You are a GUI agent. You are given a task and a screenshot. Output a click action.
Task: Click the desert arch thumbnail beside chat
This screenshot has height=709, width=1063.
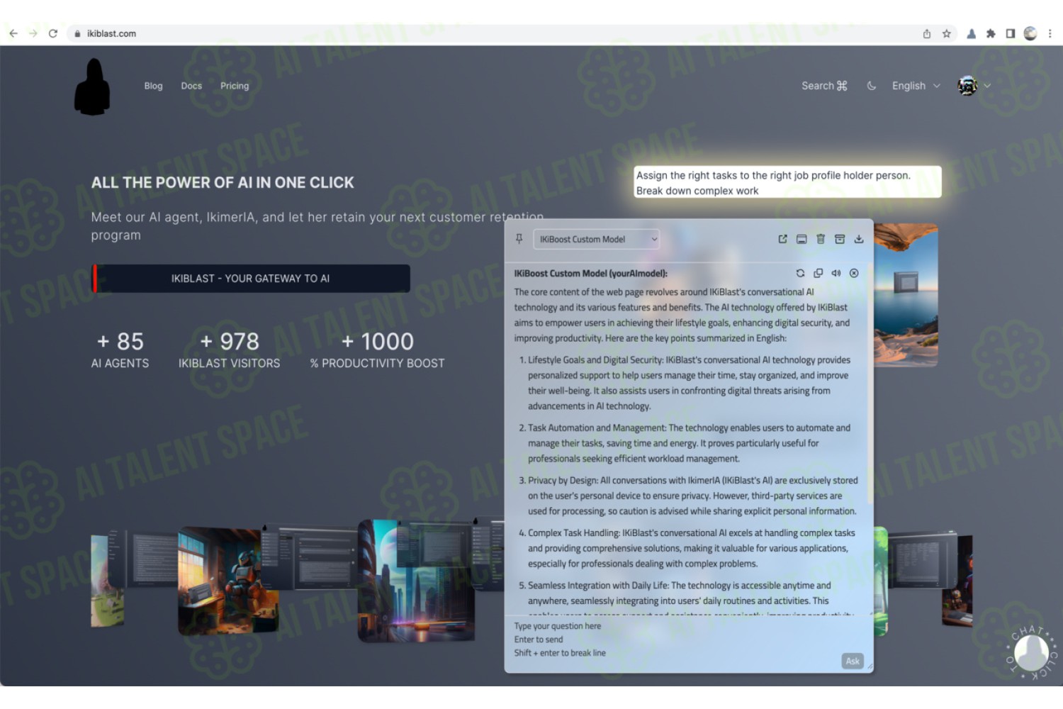coord(906,295)
